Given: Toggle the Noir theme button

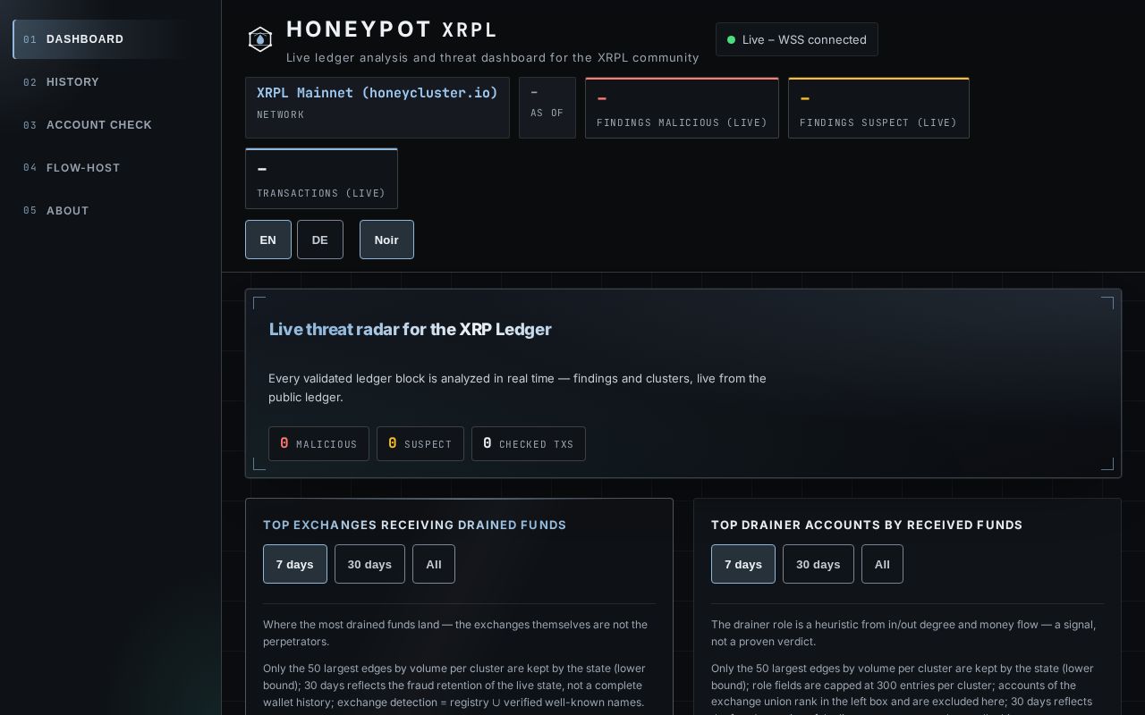Looking at the screenshot, I should (x=386, y=240).
